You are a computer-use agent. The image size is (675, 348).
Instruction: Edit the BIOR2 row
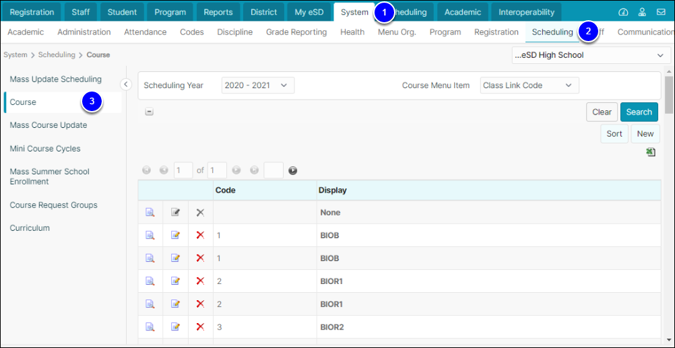coord(175,327)
